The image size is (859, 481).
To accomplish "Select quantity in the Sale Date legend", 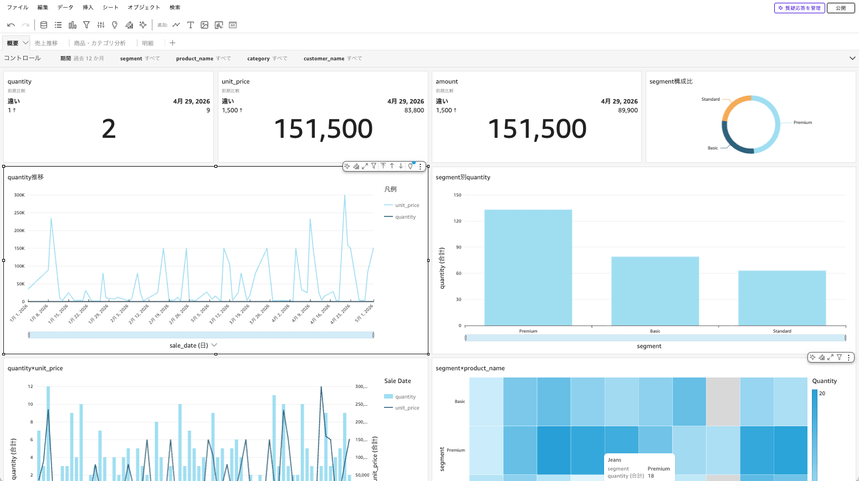I will pos(400,397).
